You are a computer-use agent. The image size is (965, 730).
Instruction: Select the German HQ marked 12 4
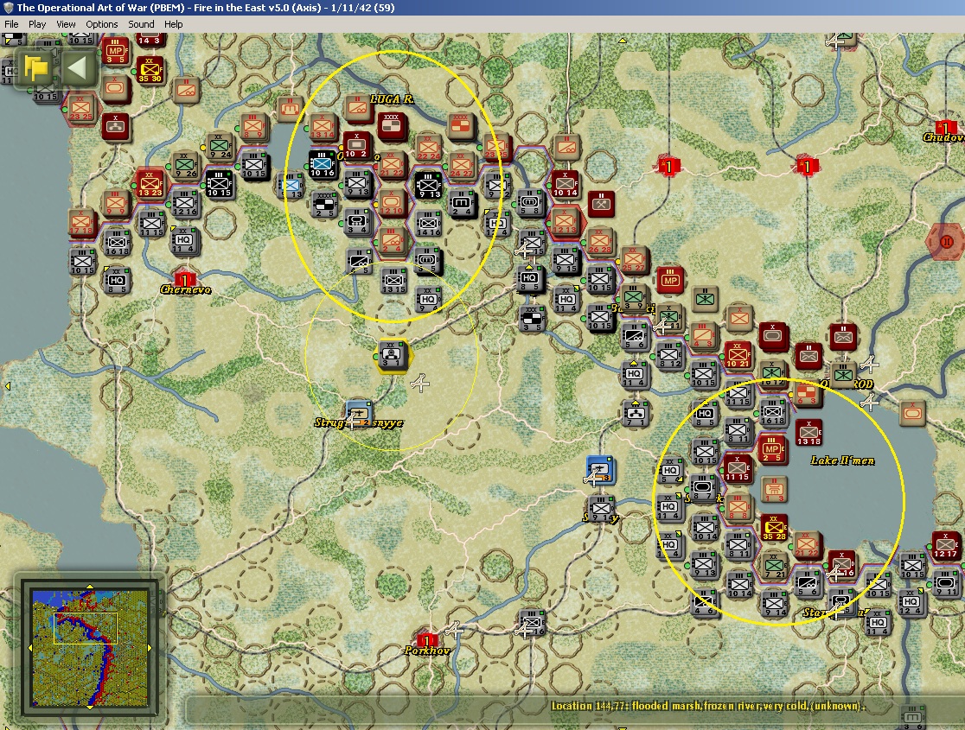pos(911,601)
